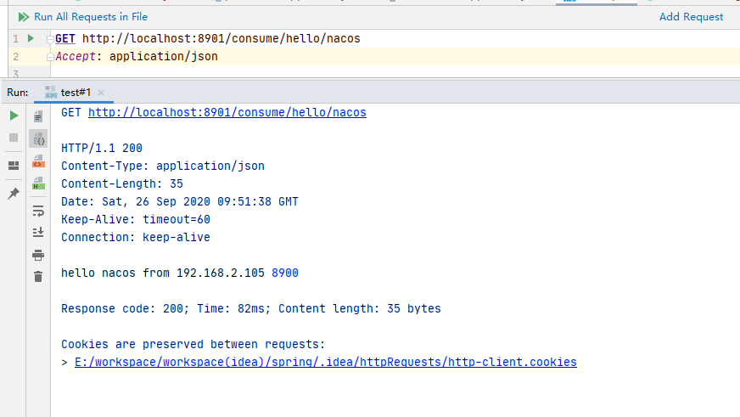Click the Scroll to End icon

(x=38, y=232)
